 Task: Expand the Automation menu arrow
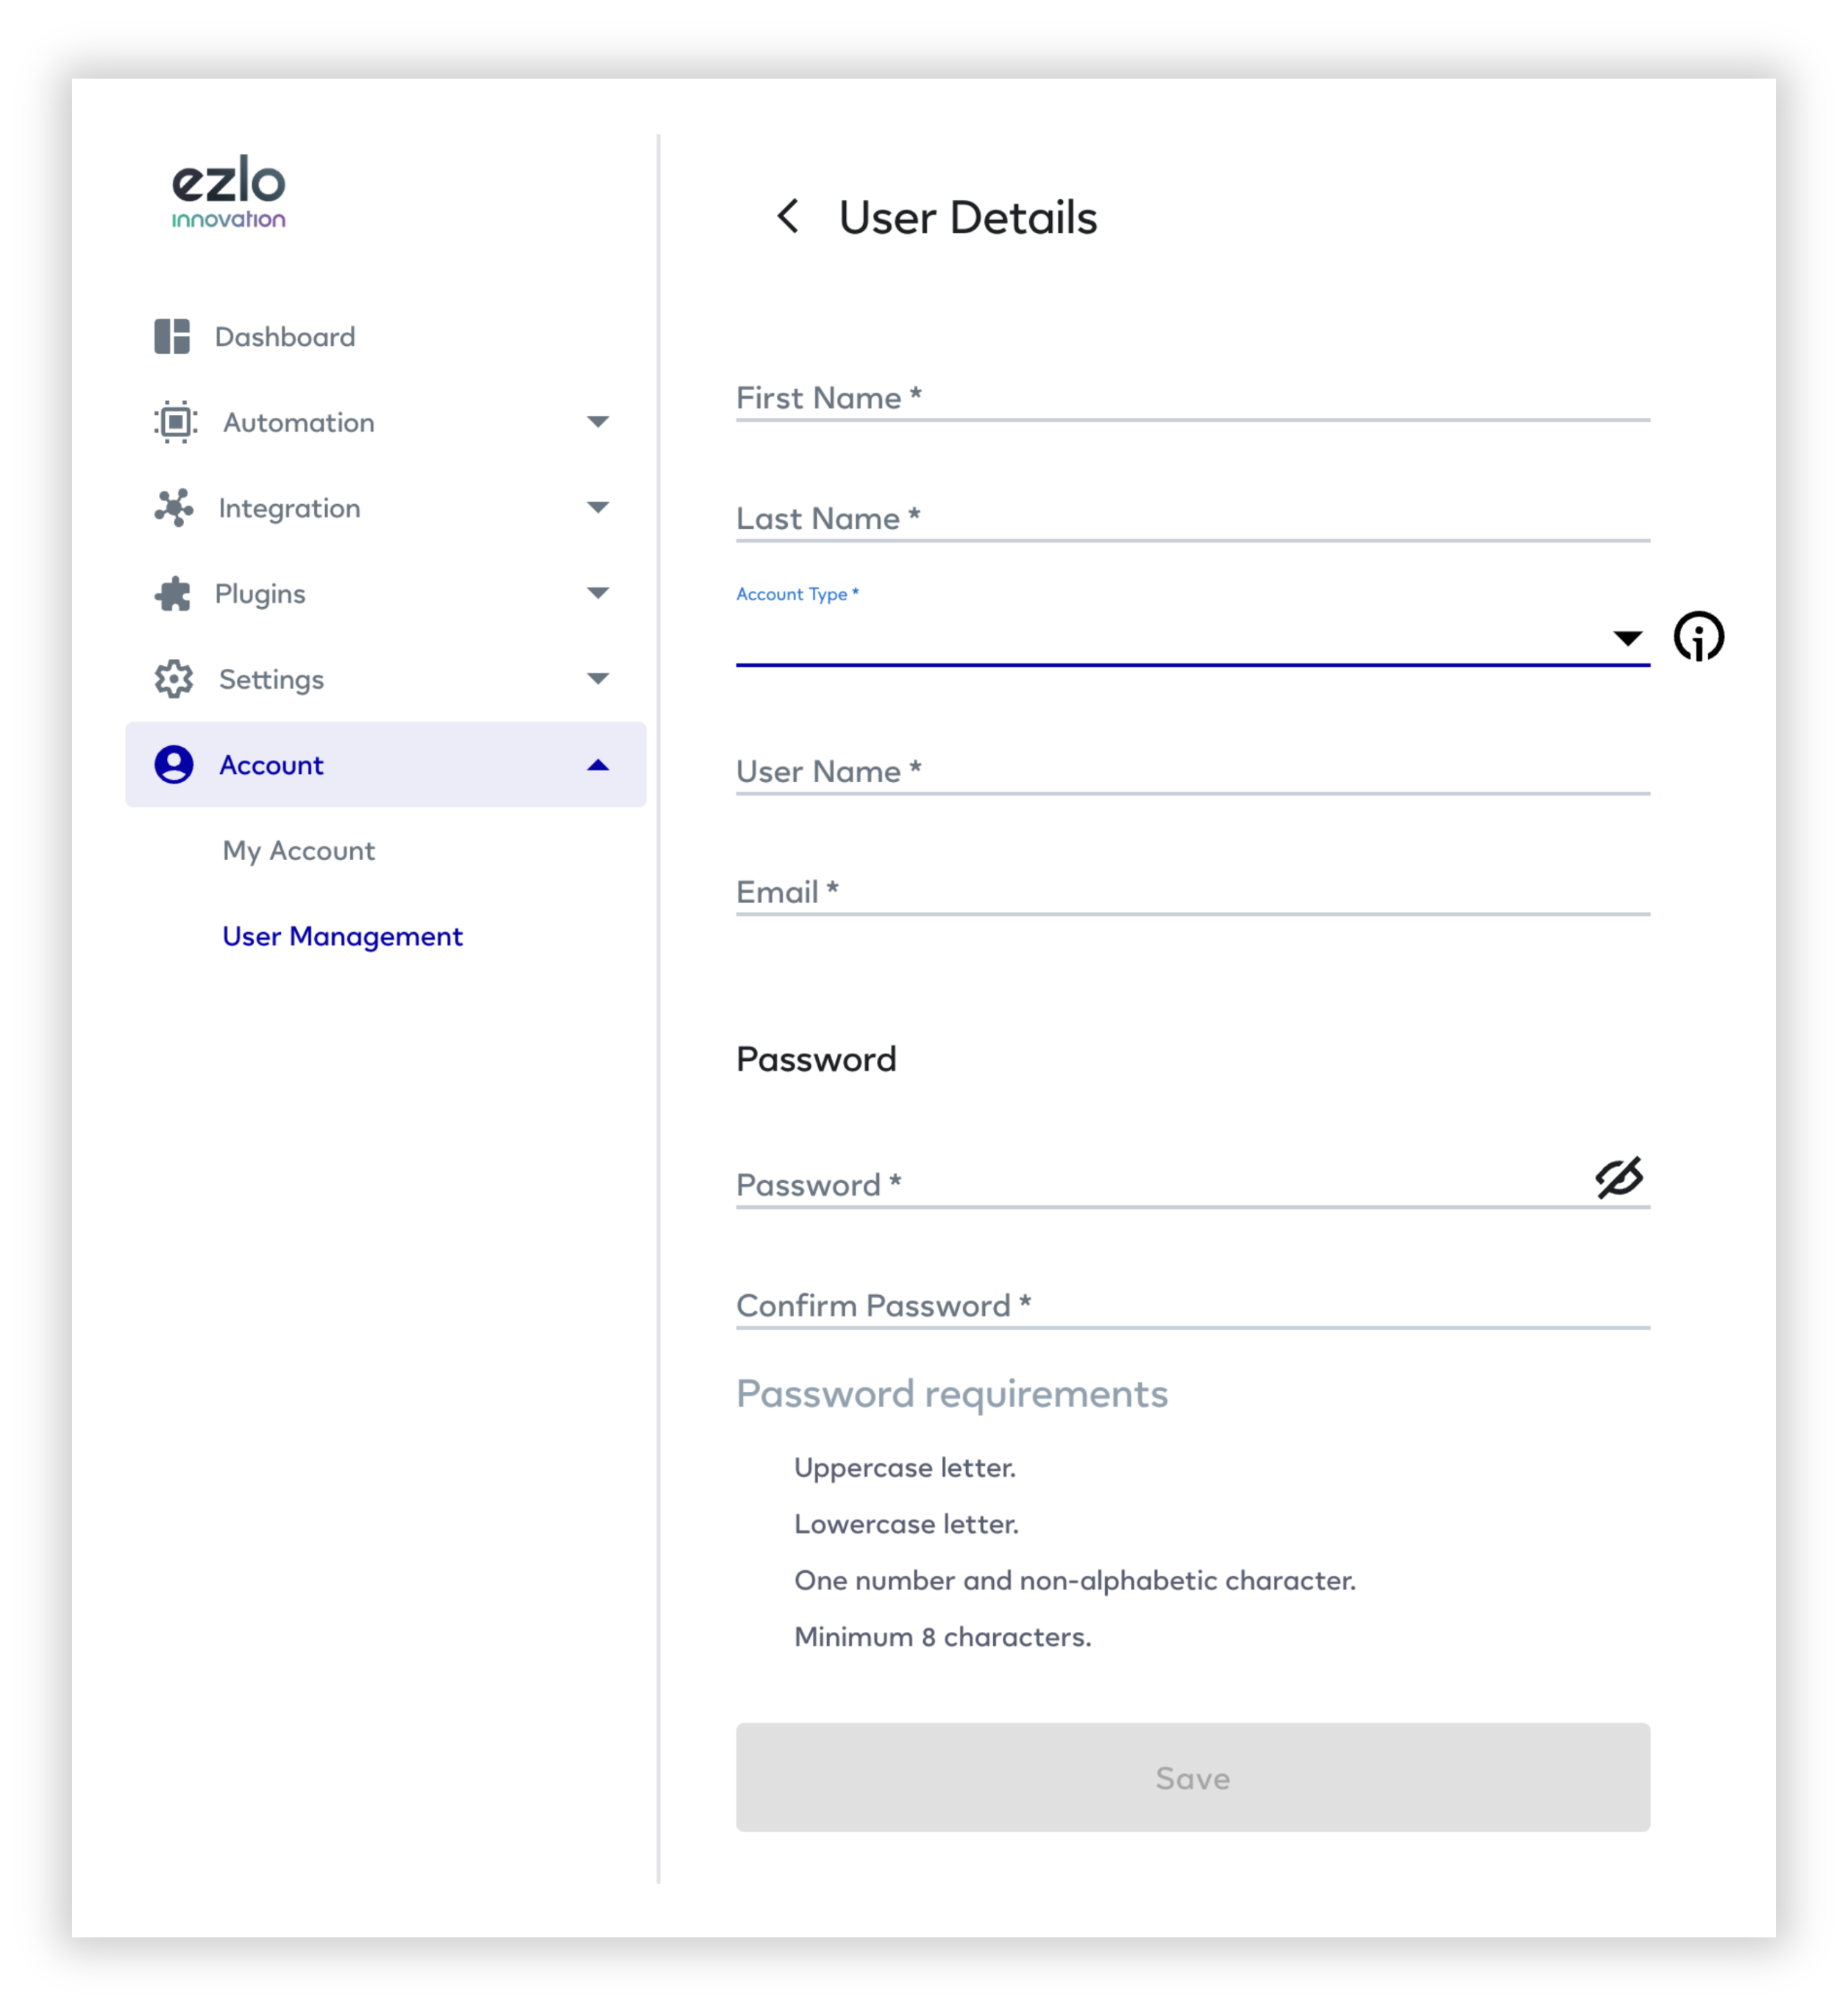coord(598,422)
